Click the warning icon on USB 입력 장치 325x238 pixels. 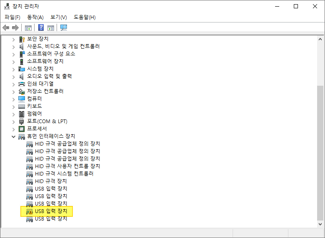pos(30,212)
